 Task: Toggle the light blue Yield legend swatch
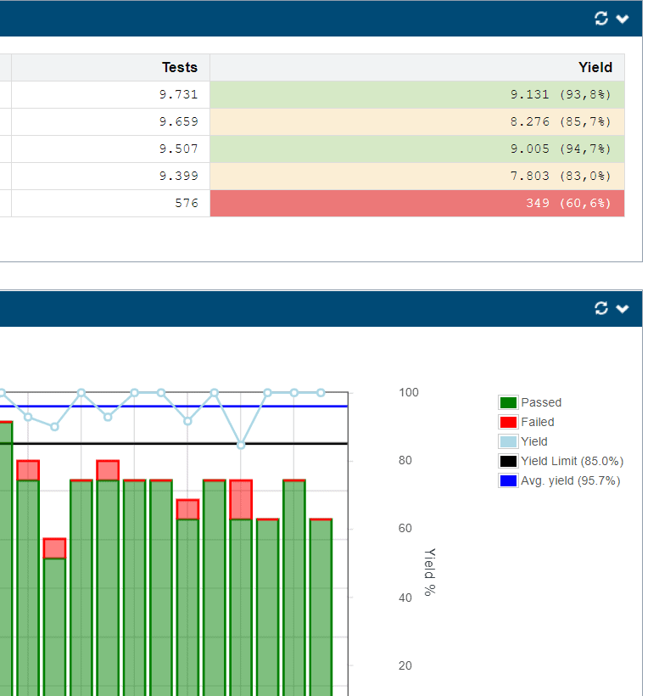pyautogui.click(x=508, y=442)
